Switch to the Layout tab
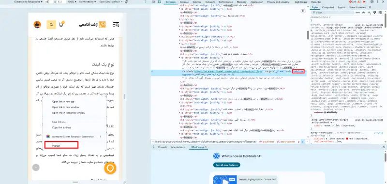This screenshot has height=184, width=387. tap(342, 7)
